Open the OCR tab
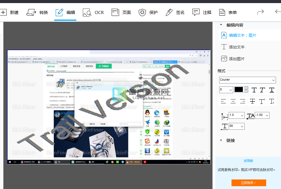The height and width of the screenshot is (189, 281). [93, 12]
